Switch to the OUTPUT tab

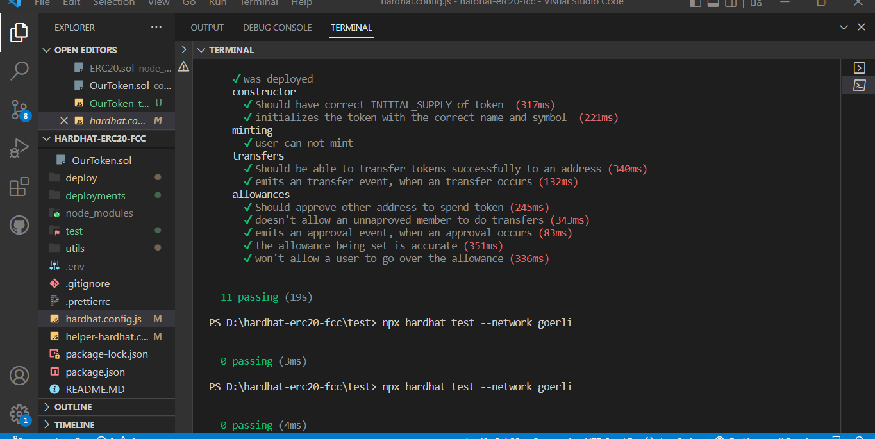(x=207, y=28)
